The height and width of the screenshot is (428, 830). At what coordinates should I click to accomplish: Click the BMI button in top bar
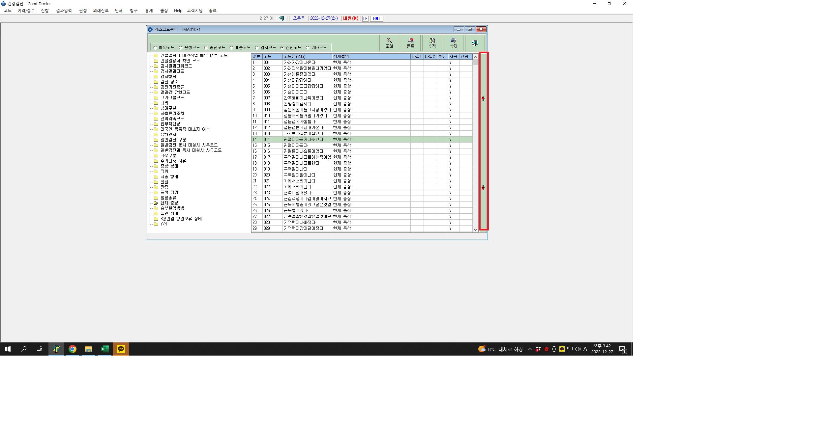pos(376,18)
